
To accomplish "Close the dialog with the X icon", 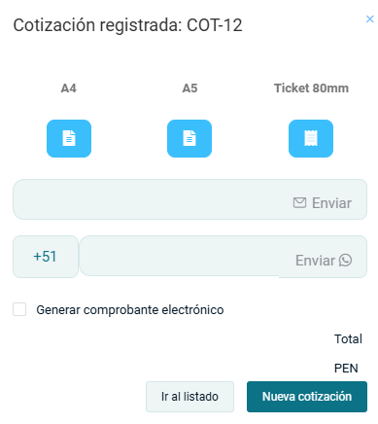I will 370,19.
